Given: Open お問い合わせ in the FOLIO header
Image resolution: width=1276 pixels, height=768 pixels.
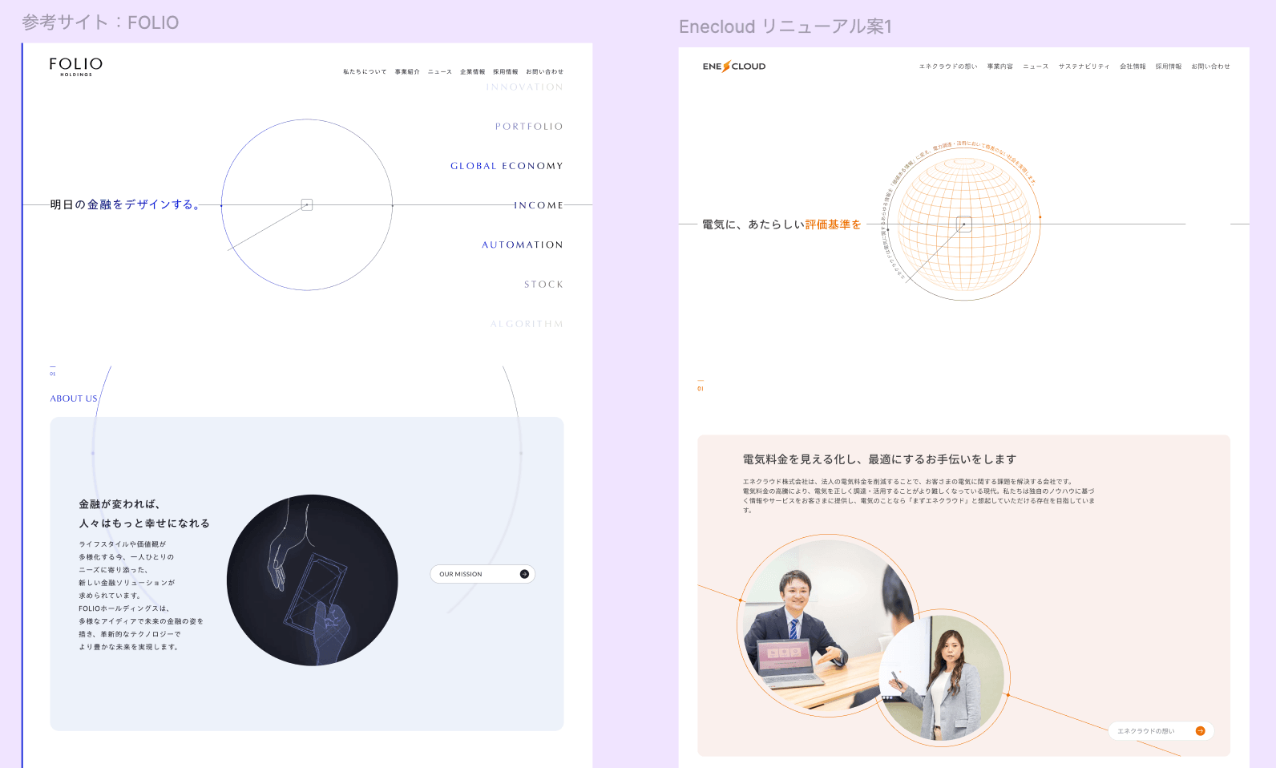Looking at the screenshot, I should [545, 72].
